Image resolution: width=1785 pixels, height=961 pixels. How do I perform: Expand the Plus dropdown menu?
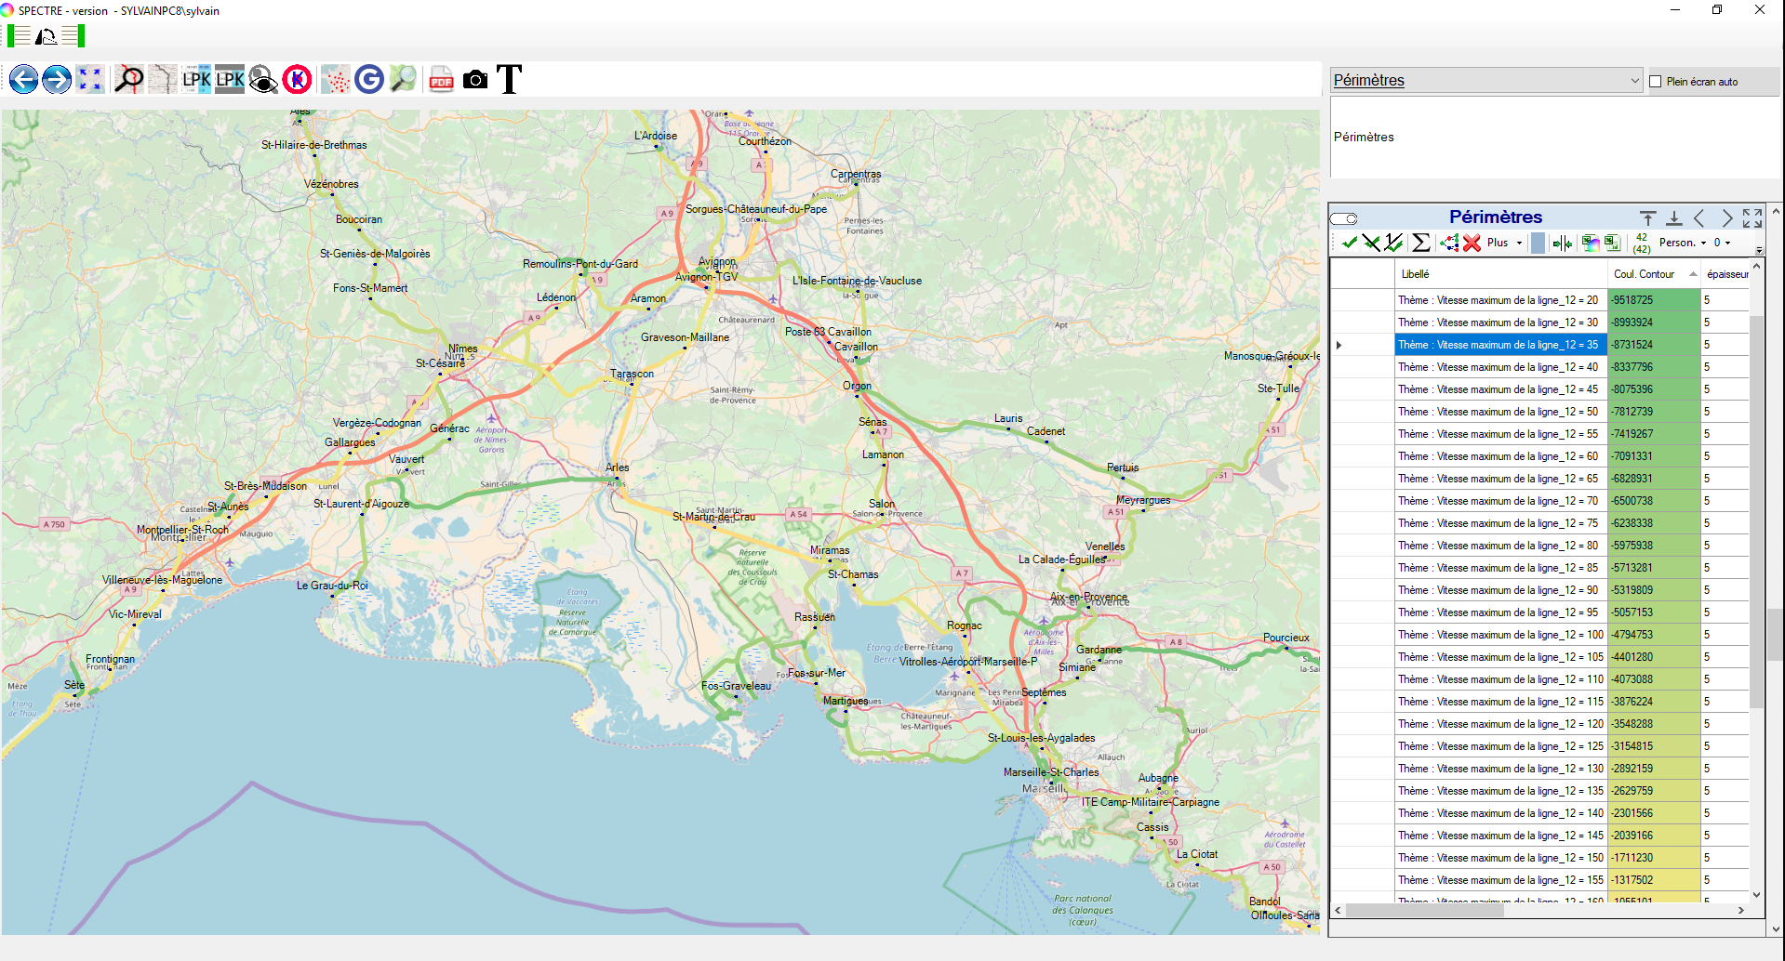[1519, 244]
